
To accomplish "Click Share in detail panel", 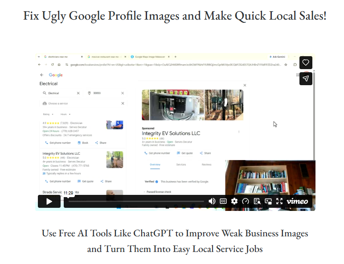I will point(205,153).
